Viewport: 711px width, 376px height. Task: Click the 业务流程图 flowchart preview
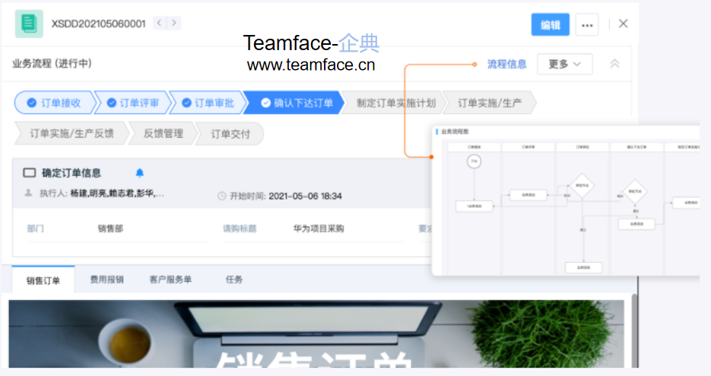point(566,201)
